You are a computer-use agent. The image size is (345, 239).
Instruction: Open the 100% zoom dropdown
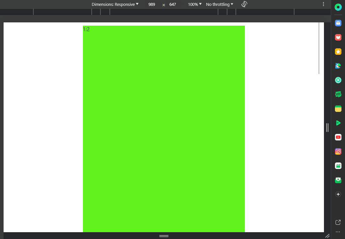click(x=195, y=5)
